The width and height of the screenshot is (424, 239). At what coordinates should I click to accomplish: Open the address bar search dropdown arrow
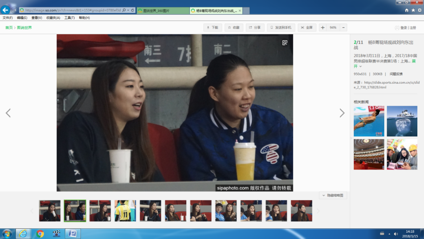tap(128, 10)
